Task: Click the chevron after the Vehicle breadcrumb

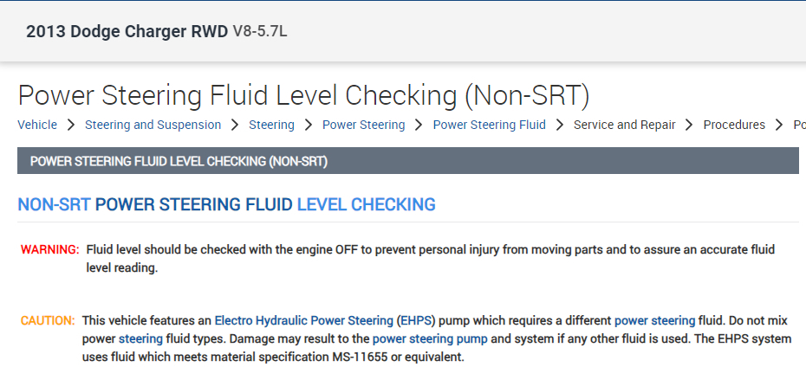Action: tap(71, 125)
